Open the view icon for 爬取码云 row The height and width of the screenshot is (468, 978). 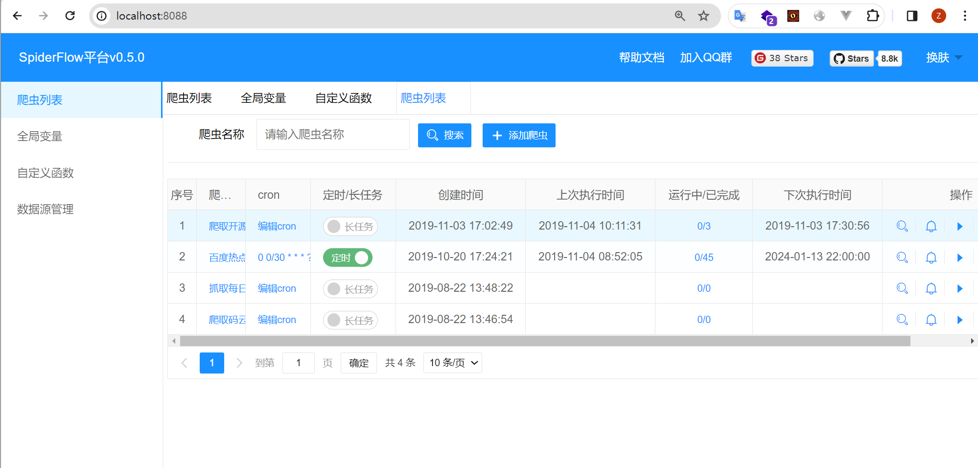tap(902, 320)
